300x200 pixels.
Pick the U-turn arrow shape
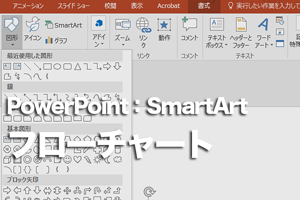pos(97,190)
